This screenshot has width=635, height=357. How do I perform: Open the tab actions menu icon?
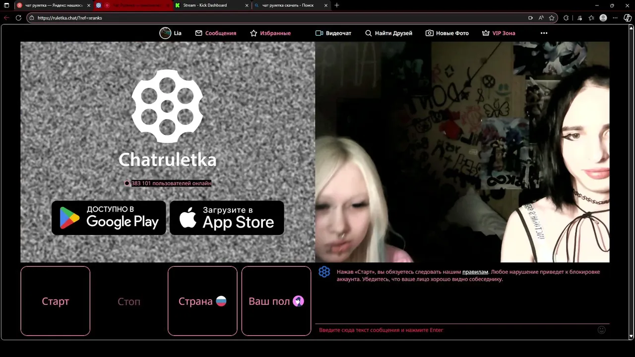coord(6,5)
